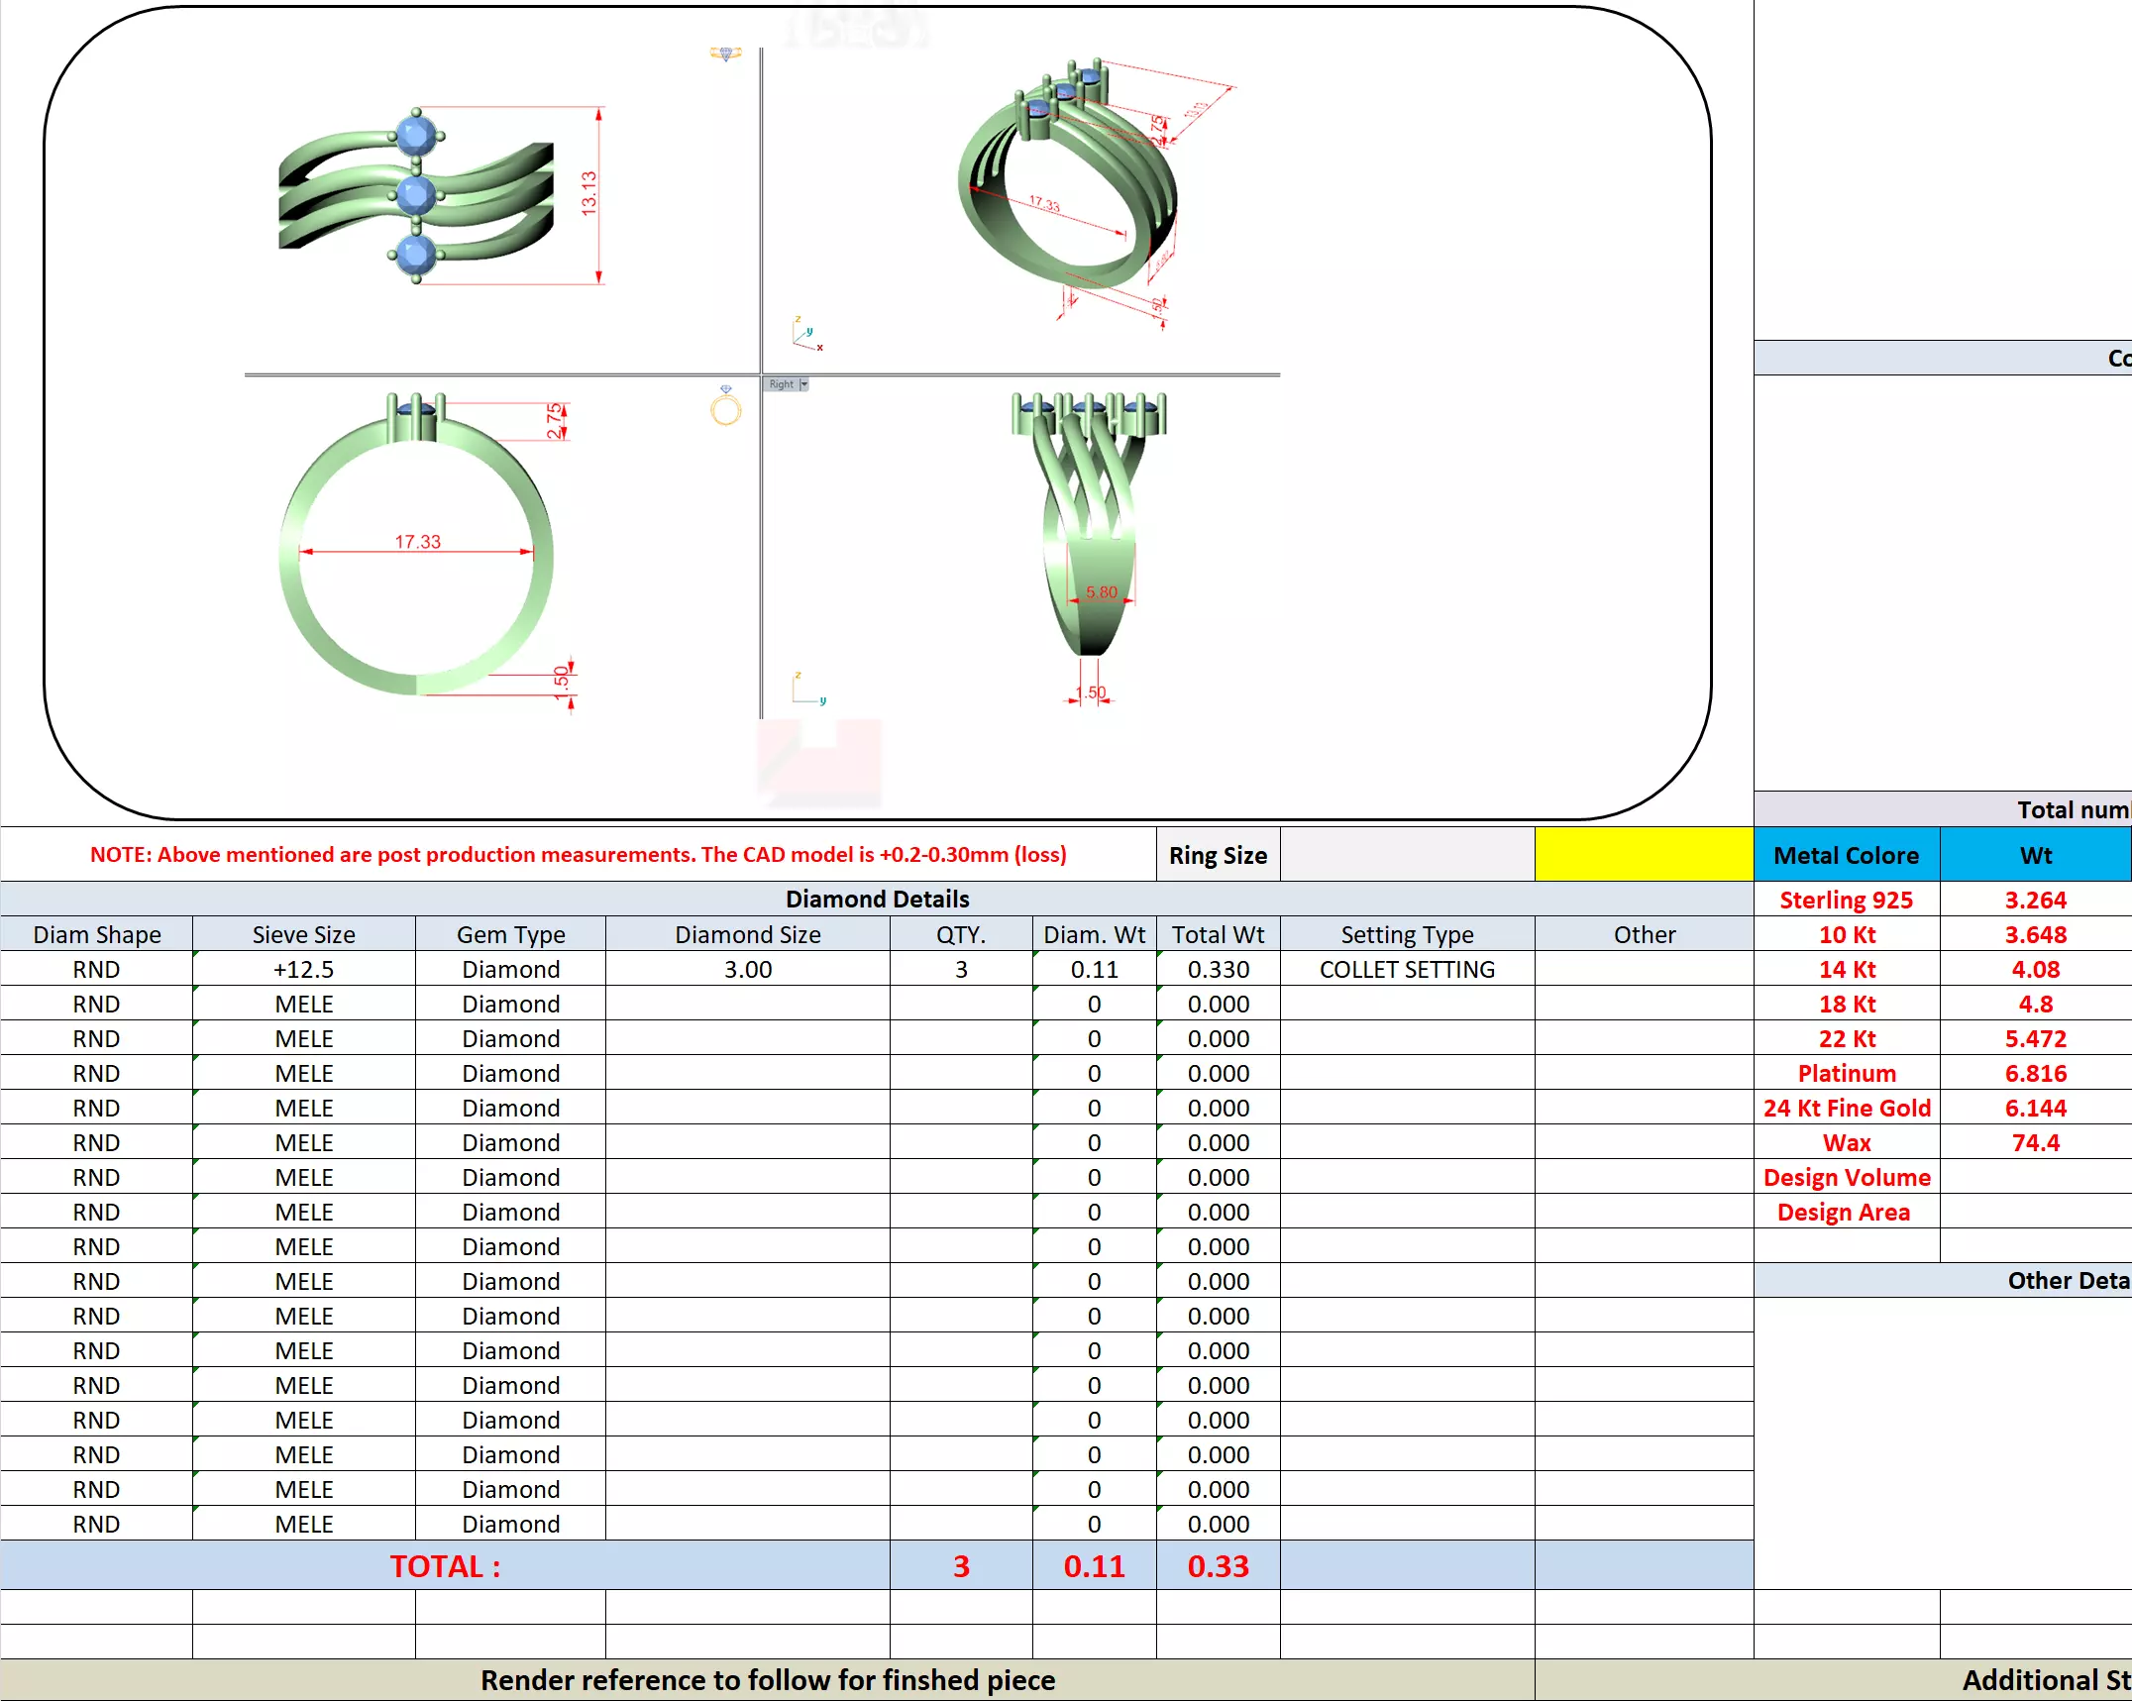This screenshot has width=2132, height=1701.
Task: Click the Right viewport label tab
Action: pos(781,384)
